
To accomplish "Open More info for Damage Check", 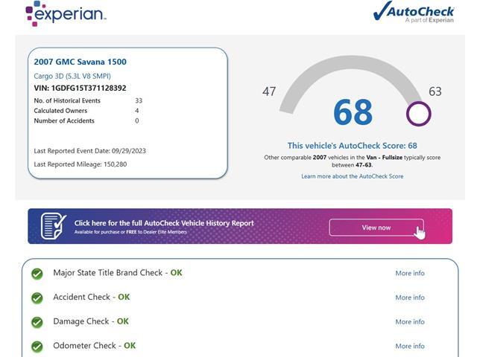I will point(410,322).
